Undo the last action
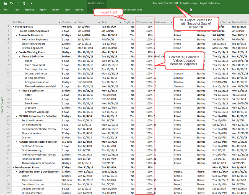Screen dimensions: 249x195 coord(11,3)
